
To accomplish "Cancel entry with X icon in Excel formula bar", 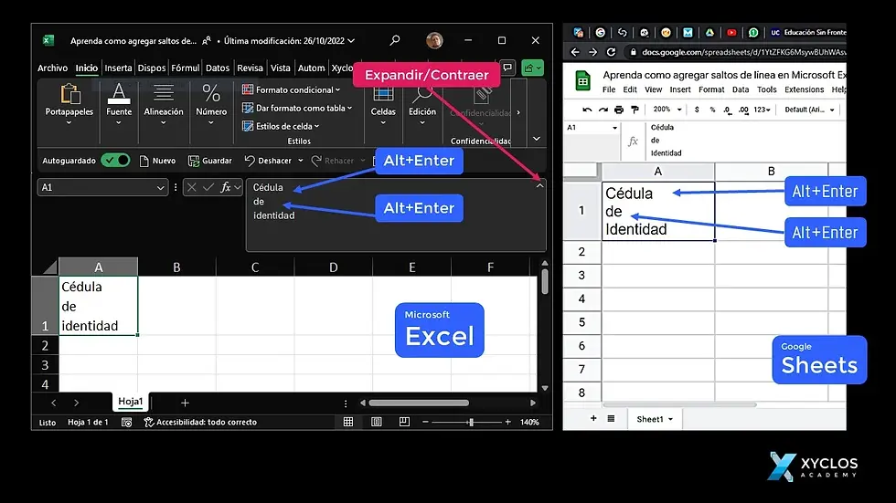I will tap(192, 187).
